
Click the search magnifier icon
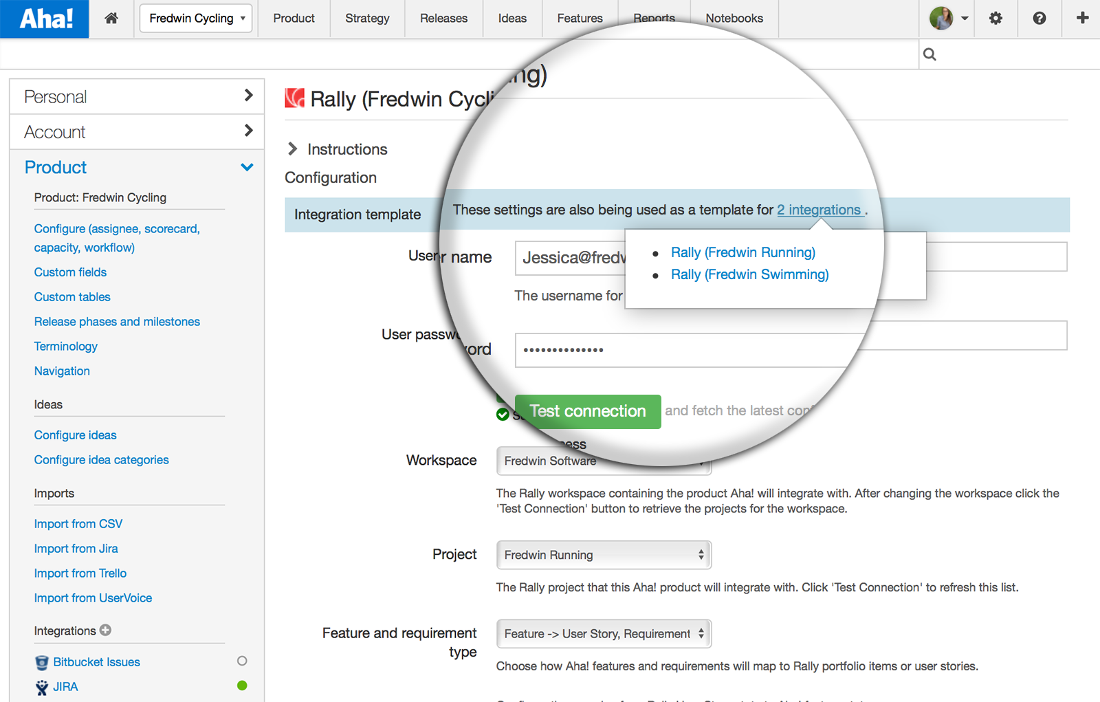pyautogui.click(x=929, y=54)
